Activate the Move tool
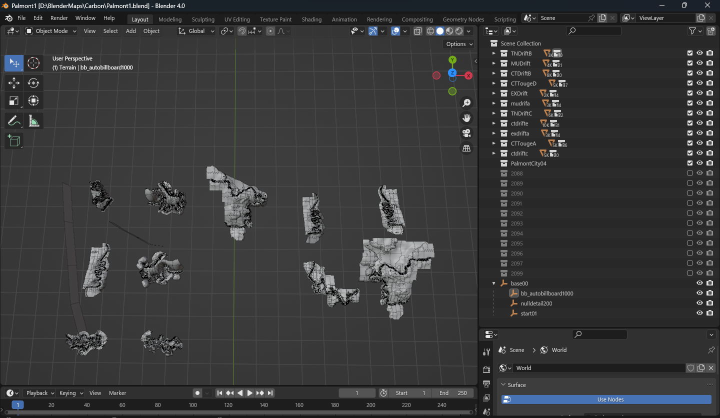 (x=14, y=82)
